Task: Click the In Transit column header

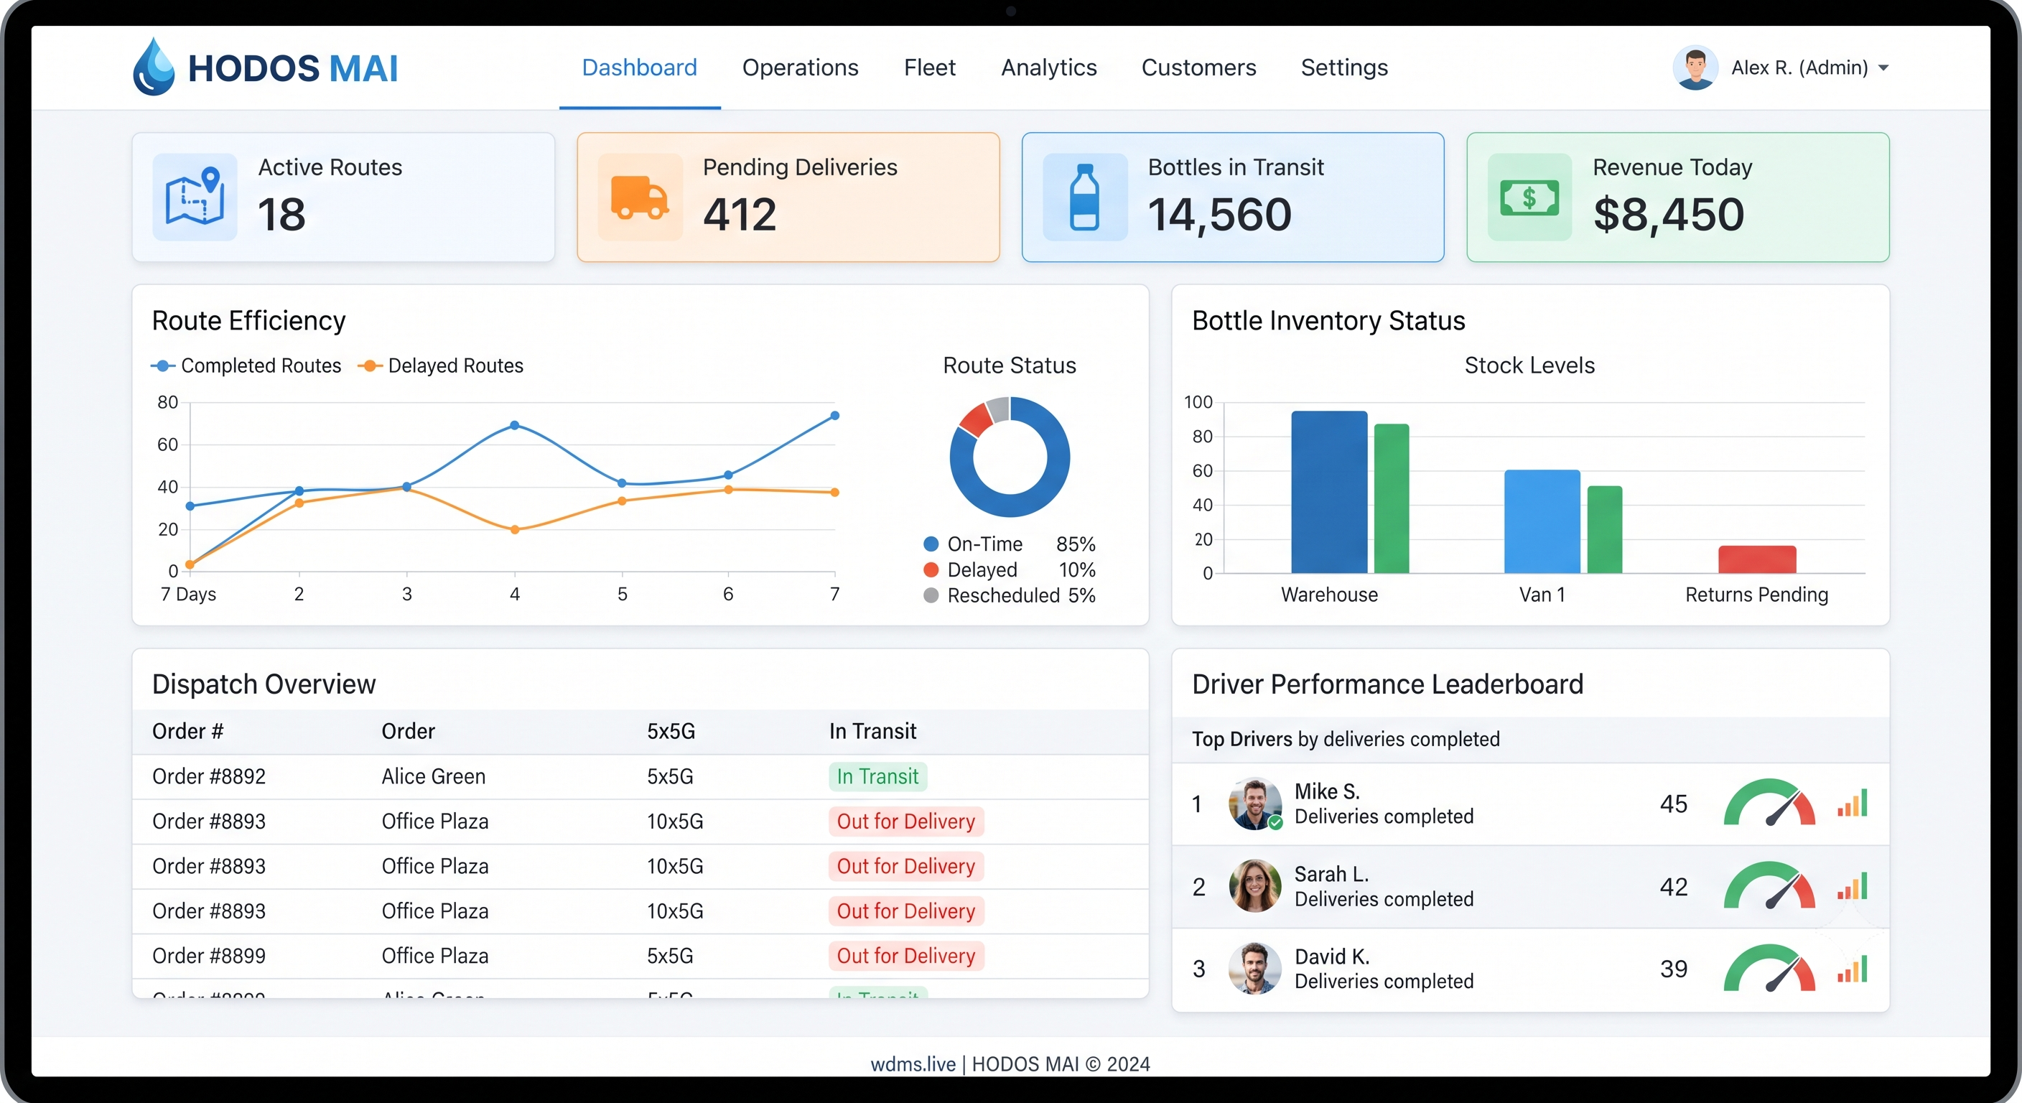Action: (x=873, y=732)
